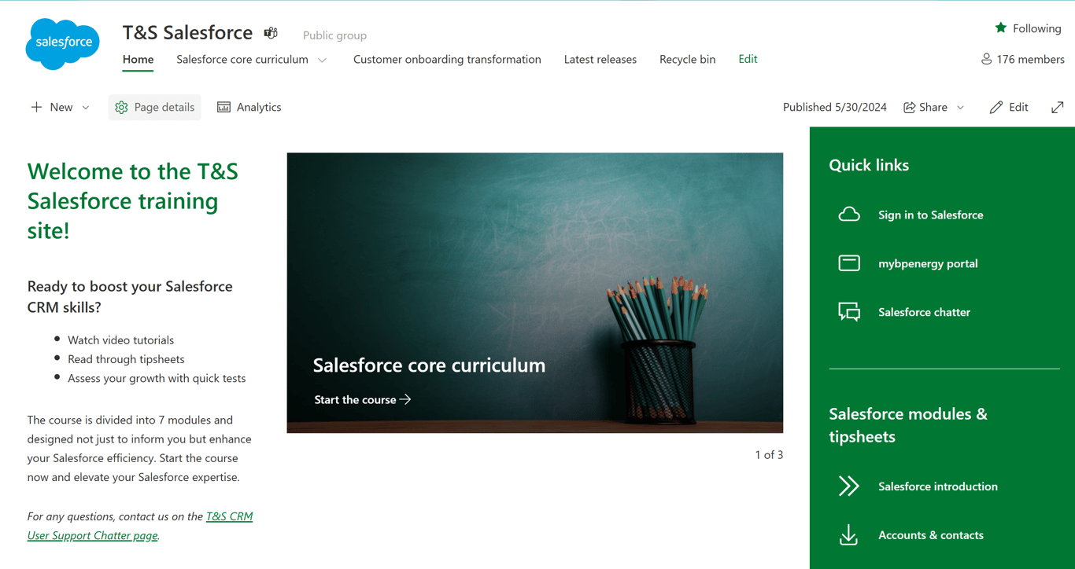Image resolution: width=1075 pixels, height=569 pixels.
Task: Click the Page details gear icon
Action: (x=121, y=107)
